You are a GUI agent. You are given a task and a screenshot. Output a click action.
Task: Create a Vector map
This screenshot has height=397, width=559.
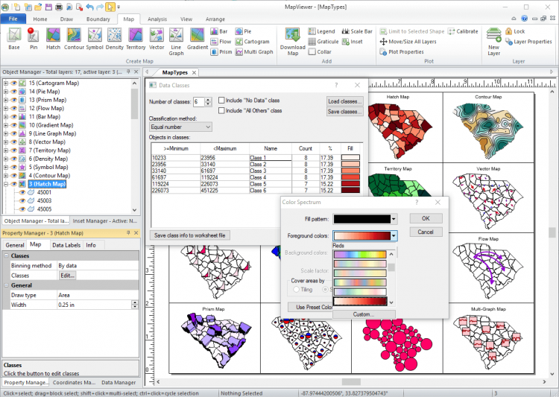157,39
